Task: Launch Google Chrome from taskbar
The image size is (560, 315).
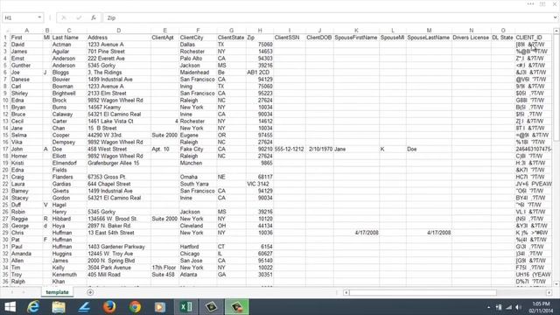Action: point(135,307)
